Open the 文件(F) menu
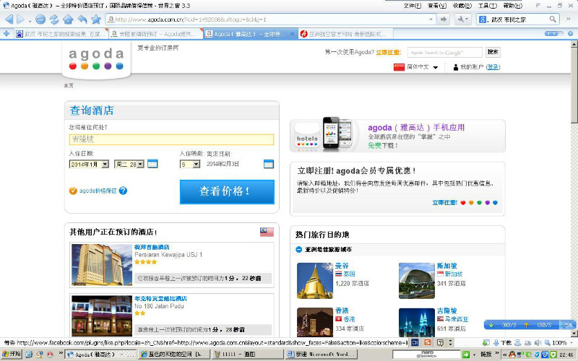 413,5
